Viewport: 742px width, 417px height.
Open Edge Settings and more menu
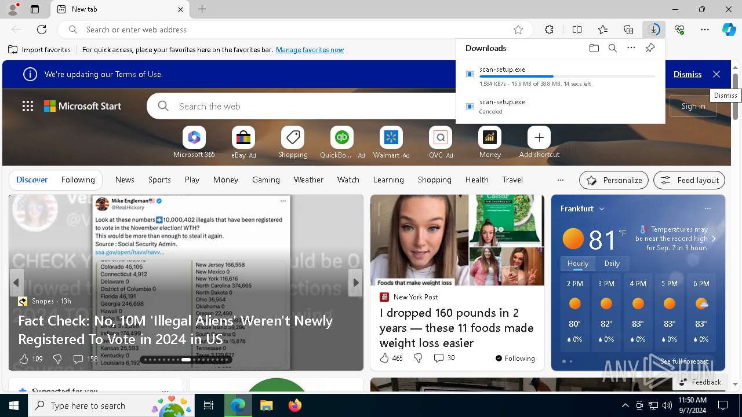pos(705,30)
